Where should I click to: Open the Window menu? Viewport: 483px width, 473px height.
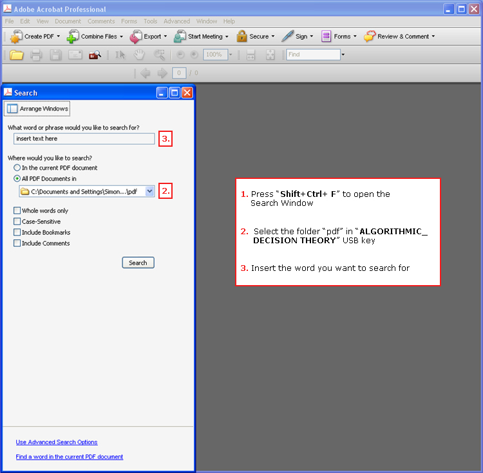coord(207,21)
